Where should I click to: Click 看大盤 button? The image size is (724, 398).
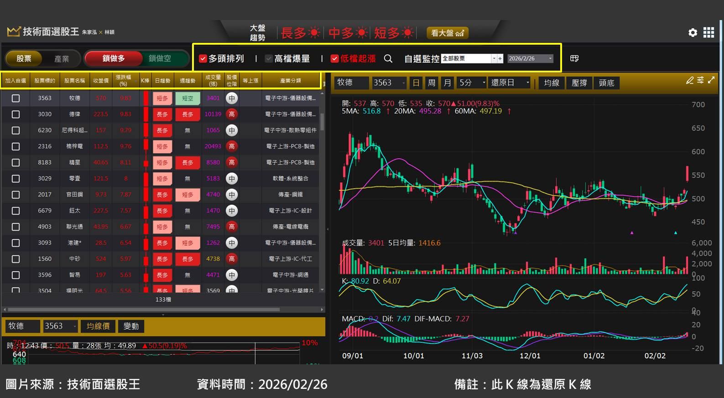point(448,33)
